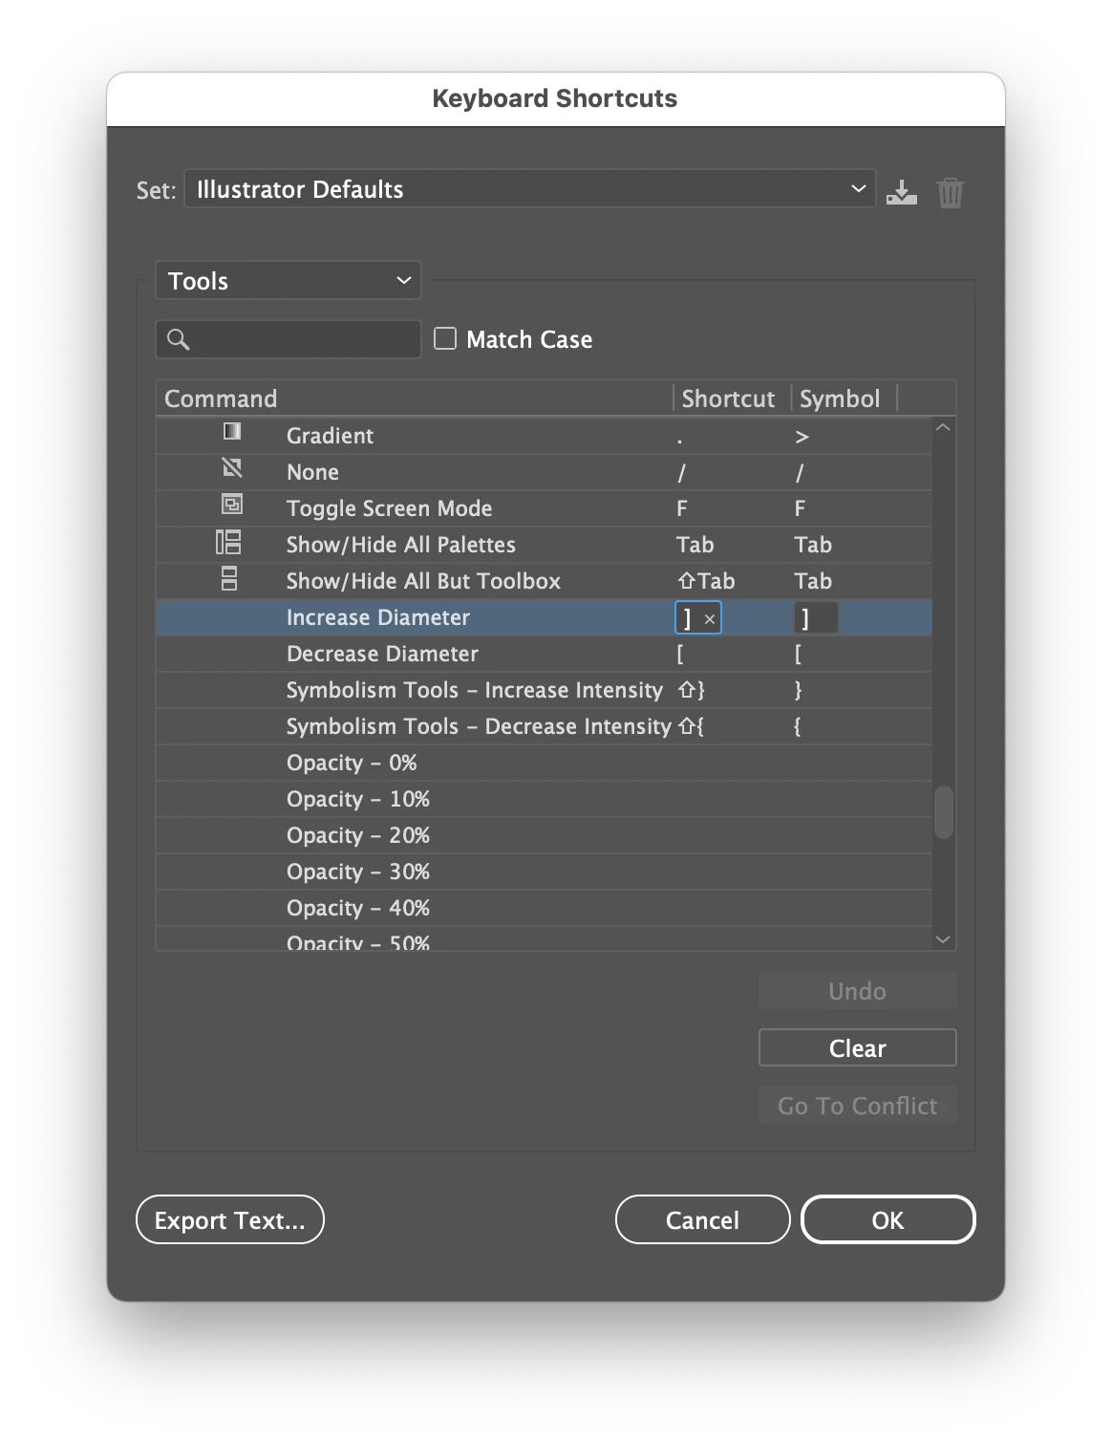Click the > symbol for Gradient
1112x1443 pixels.
point(802,437)
